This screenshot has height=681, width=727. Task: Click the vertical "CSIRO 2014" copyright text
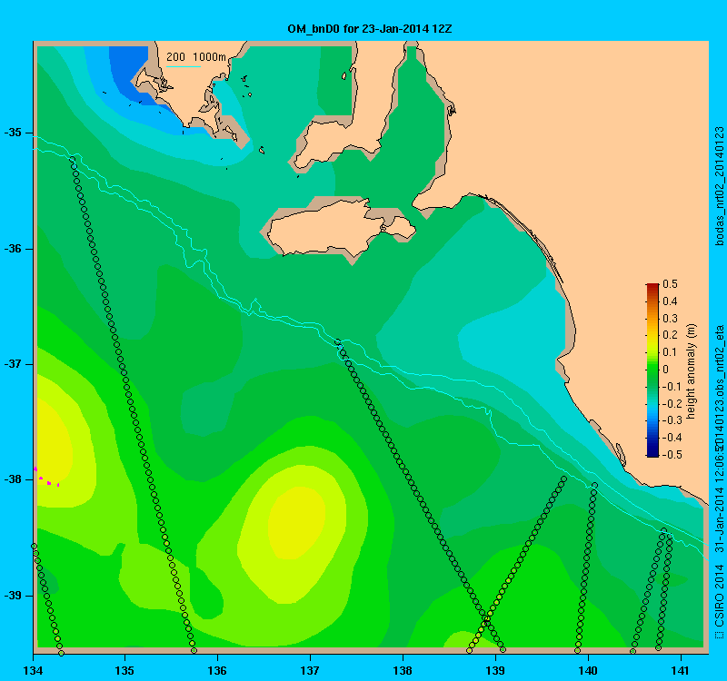719,602
